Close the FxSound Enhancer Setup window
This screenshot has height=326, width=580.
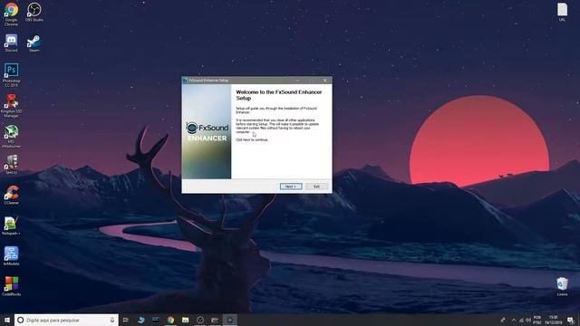(324, 81)
